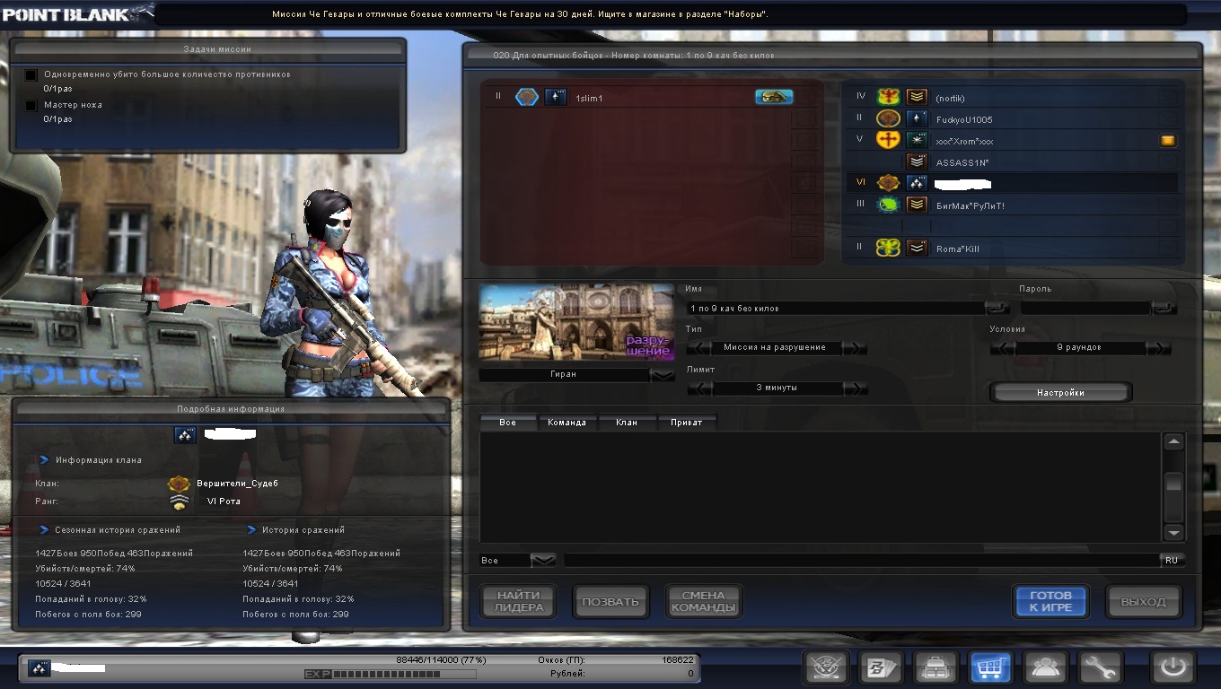Screen dimensions: 1221x689
Task: Click the room name input field
Action: click(835, 308)
